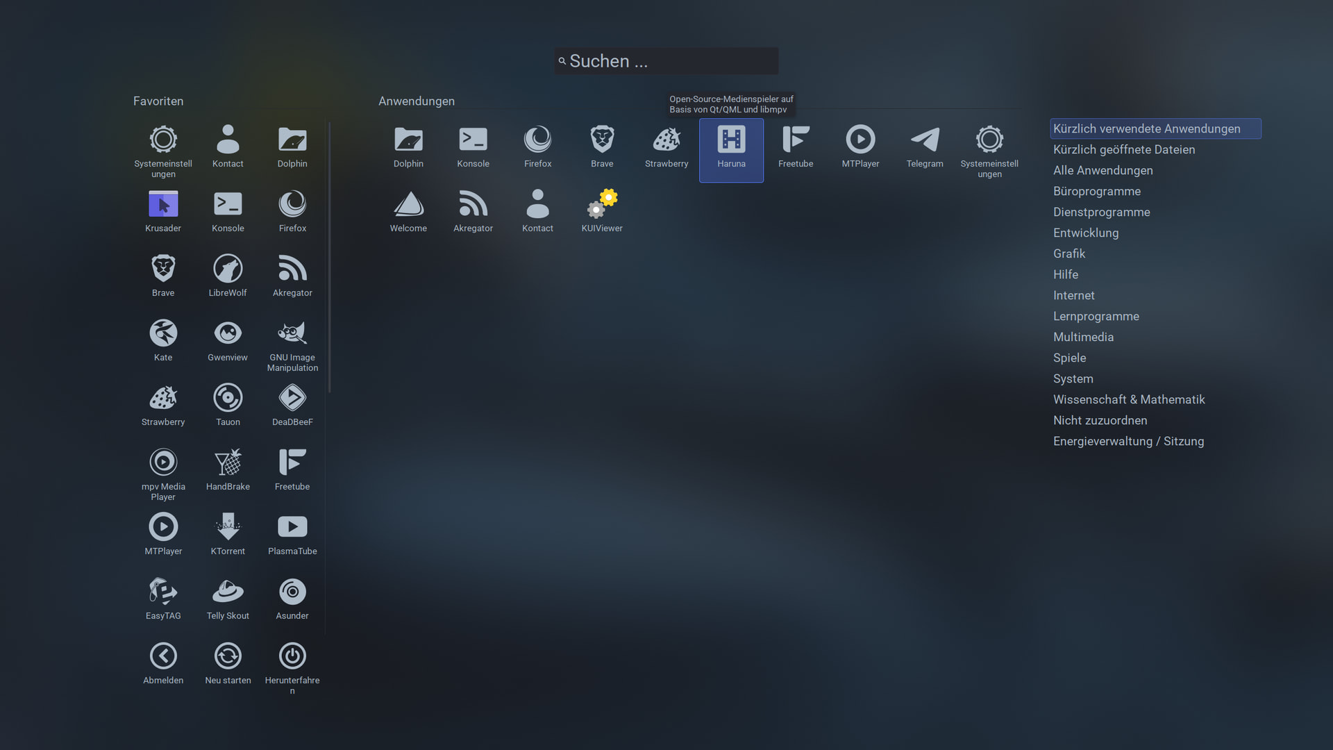Viewport: 1333px width, 750px height.
Task: Open Strawberry in the Anwendungen grid
Action: pyautogui.click(x=666, y=147)
